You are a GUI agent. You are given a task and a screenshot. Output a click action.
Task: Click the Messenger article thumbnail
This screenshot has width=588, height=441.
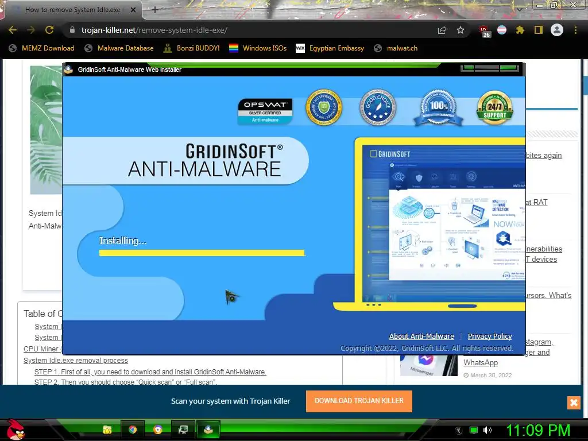428,366
